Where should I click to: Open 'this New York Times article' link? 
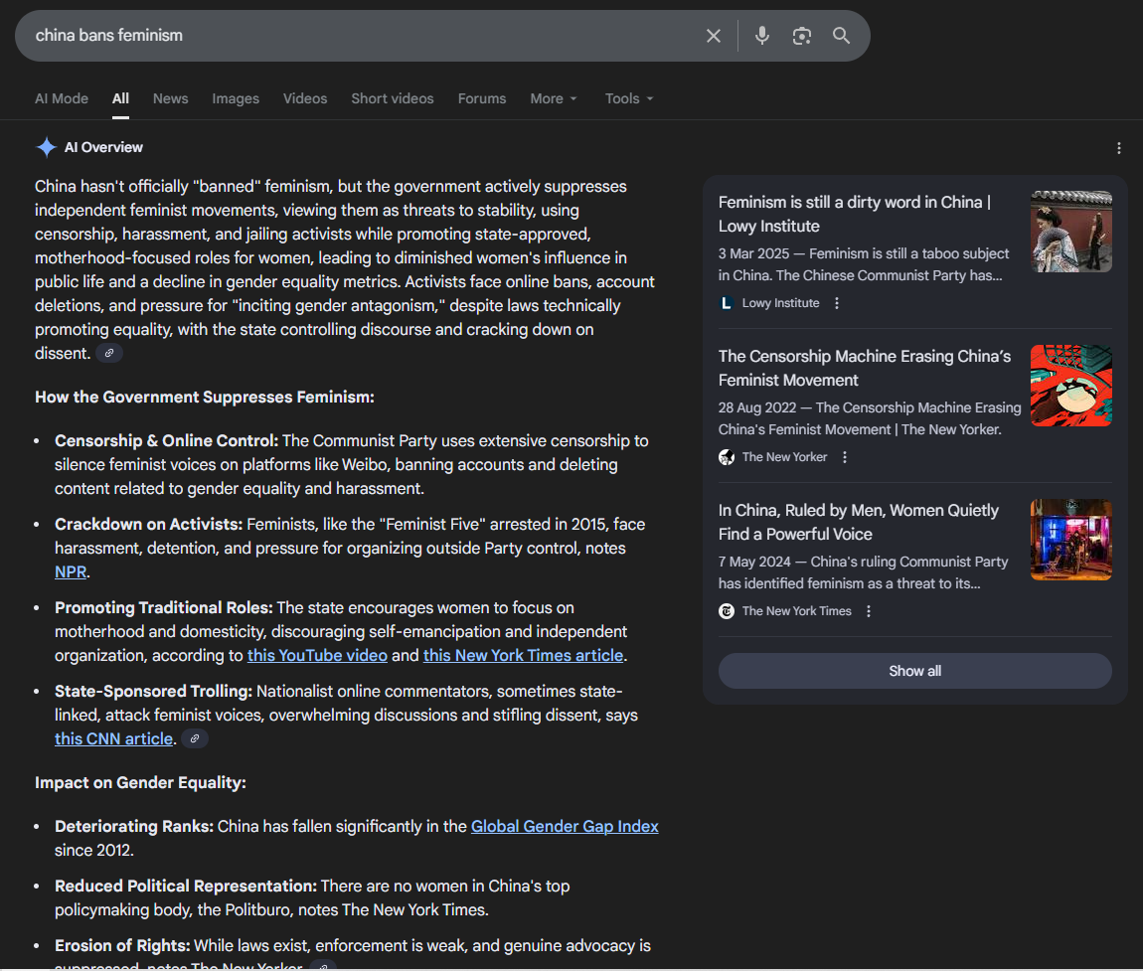pos(524,655)
